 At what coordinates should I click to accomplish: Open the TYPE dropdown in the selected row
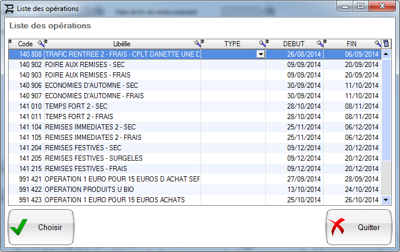(261, 54)
